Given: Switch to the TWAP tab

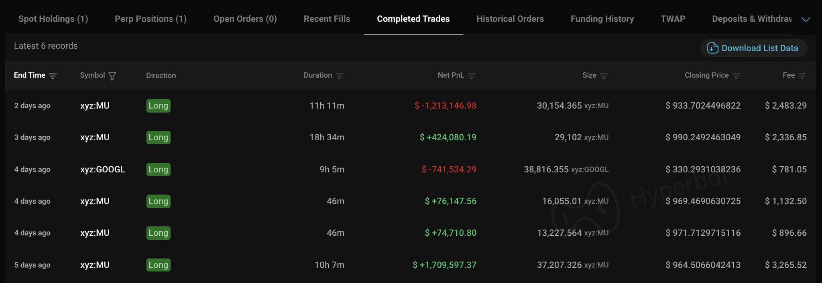Looking at the screenshot, I should coord(673,19).
